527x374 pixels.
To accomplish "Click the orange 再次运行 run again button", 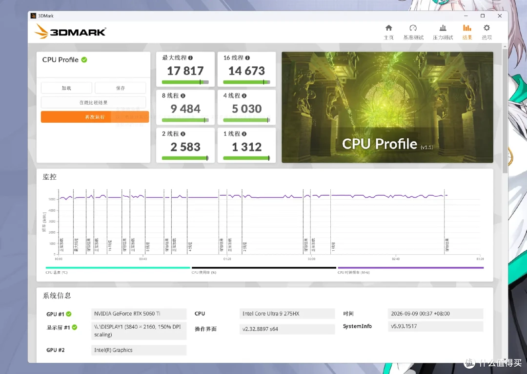I will tap(95, 117).
